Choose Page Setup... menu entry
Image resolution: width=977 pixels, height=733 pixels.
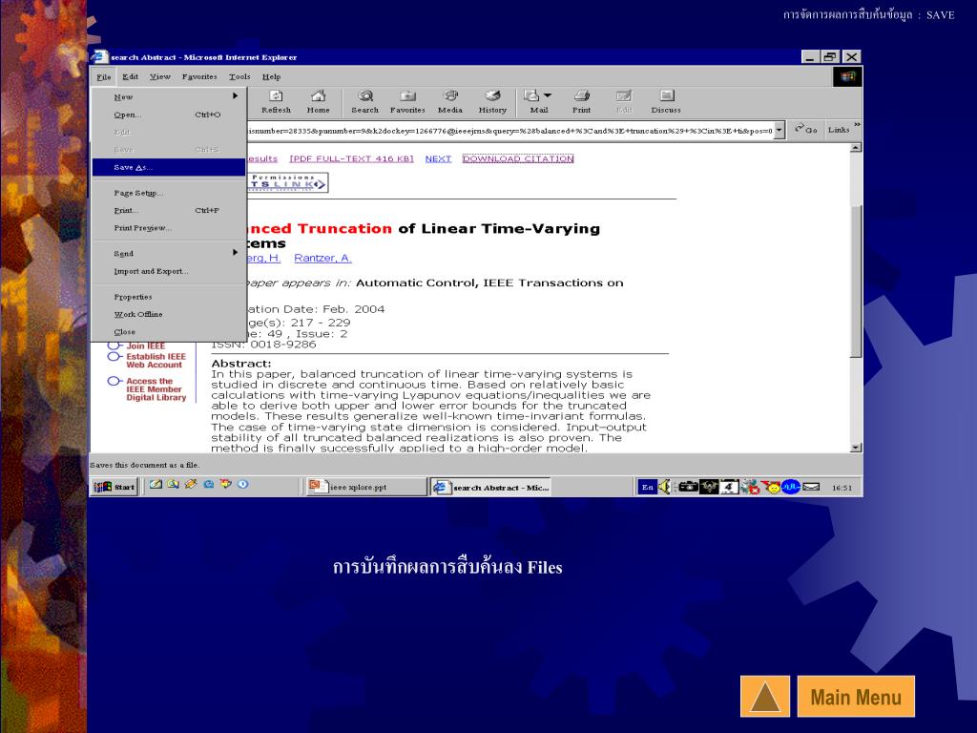(169, 193)
